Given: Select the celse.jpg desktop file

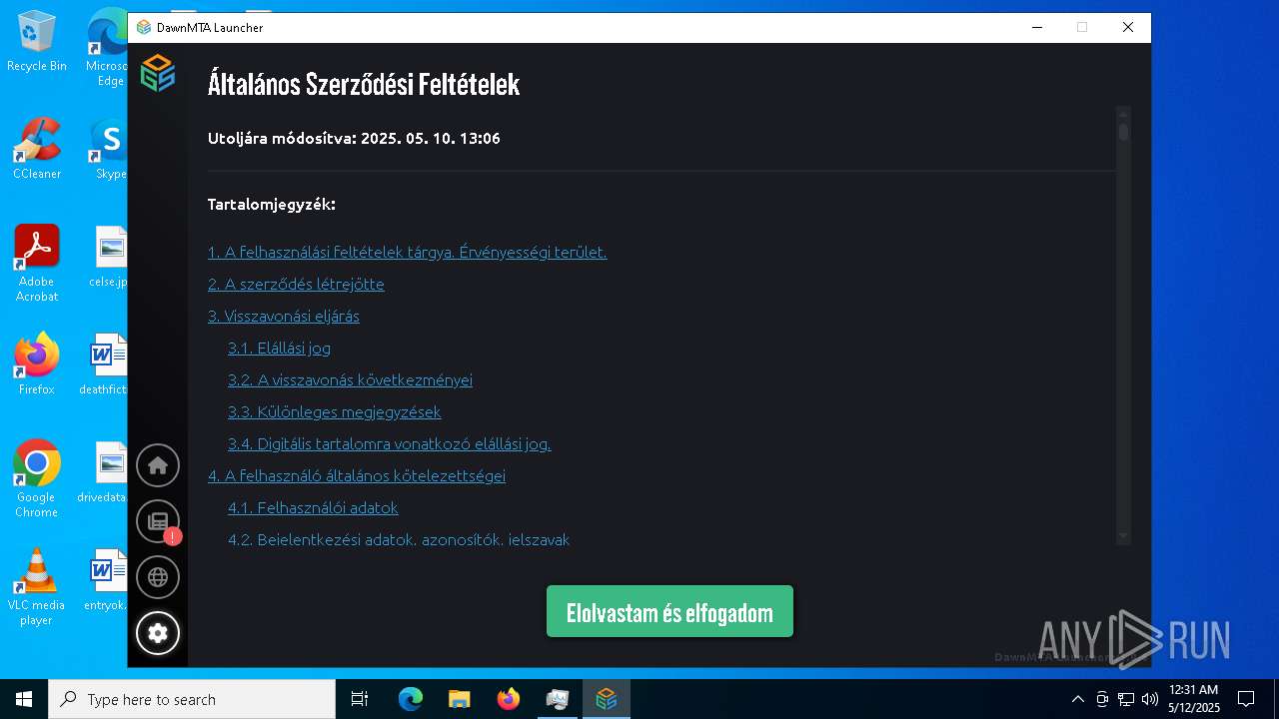Looking at the screenshot, I should (x=110, y=257).
